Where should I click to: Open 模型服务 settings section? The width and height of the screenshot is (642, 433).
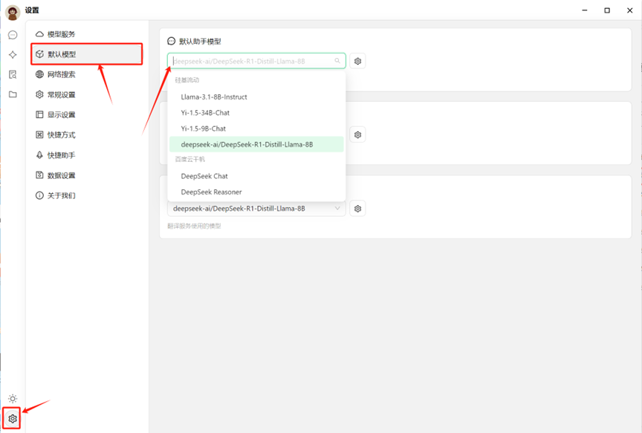[61, 34]
